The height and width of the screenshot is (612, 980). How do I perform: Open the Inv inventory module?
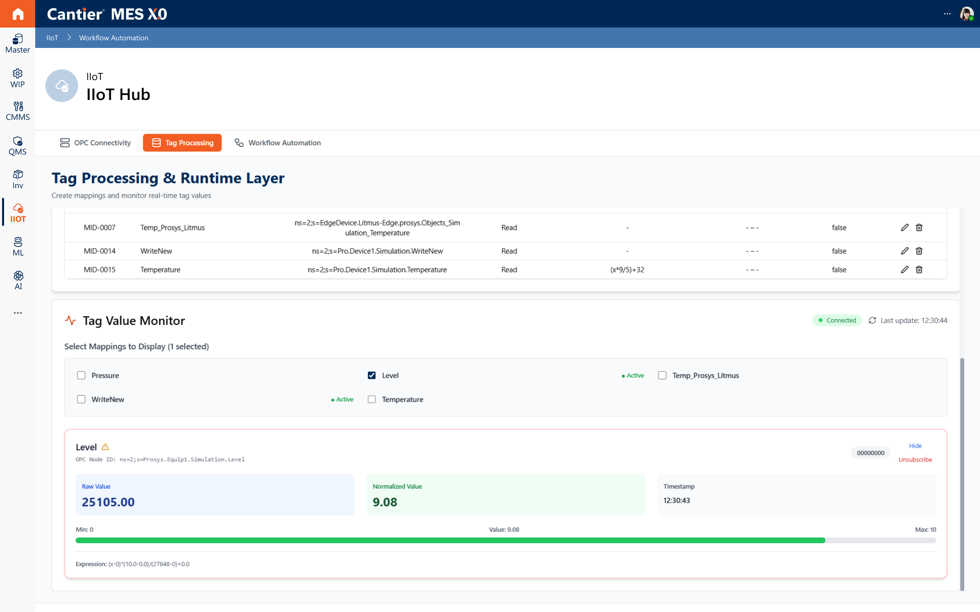point(17,180)
